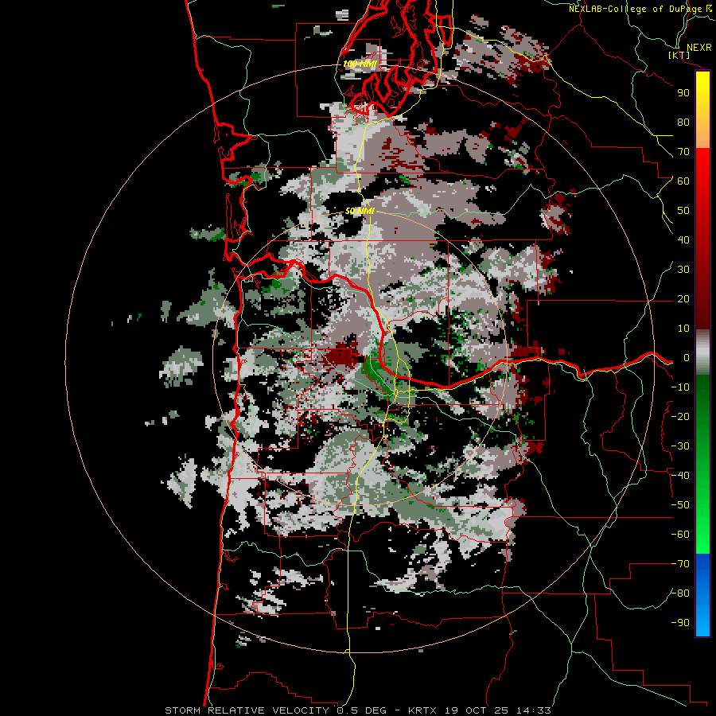Click the positive 40 knot scale label

[x=683, y=239]
